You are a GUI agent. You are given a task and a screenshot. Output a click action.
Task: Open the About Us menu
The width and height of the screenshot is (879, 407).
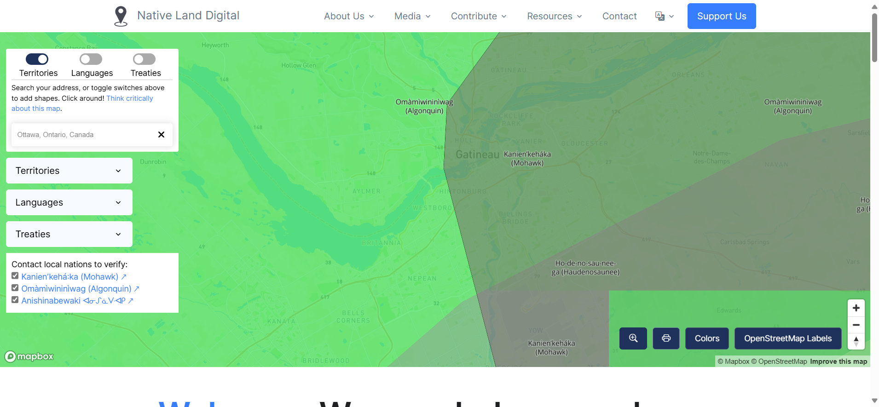[348, 16]
